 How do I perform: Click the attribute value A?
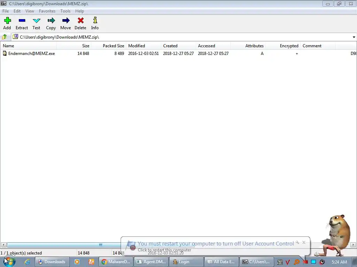[262, 53]
